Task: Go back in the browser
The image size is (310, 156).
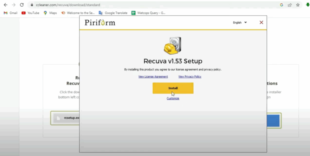Action: pyautogui.click(x=5, y=5)
